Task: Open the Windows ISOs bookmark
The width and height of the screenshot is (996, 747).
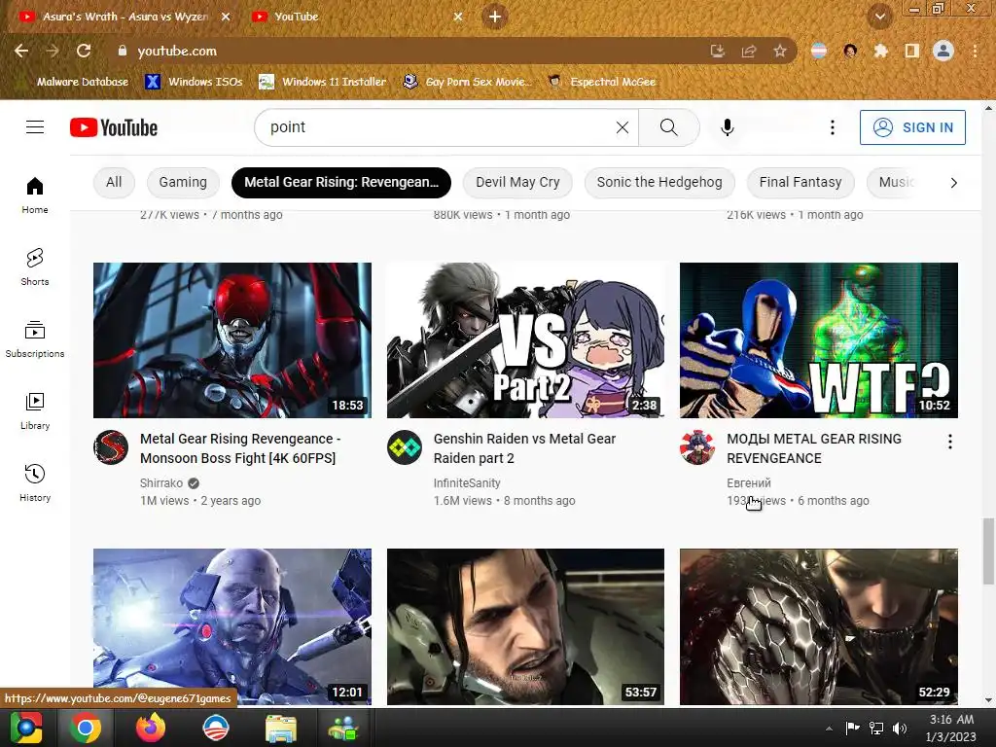Action: [x=195, y=82]
